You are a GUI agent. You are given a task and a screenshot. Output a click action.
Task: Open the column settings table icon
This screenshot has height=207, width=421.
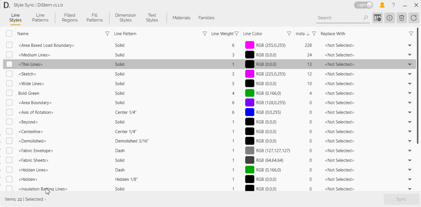pyautogui.click(x=377, y=18)
